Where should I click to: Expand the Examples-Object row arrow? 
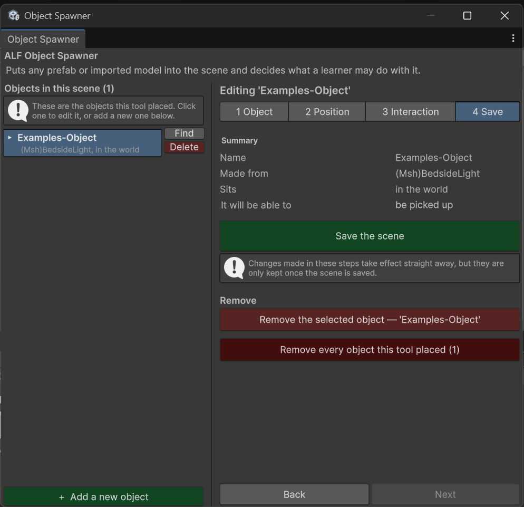[x=9, y=138]
